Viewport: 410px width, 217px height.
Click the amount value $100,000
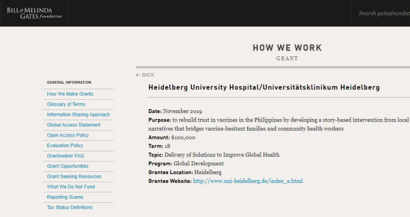183,137
